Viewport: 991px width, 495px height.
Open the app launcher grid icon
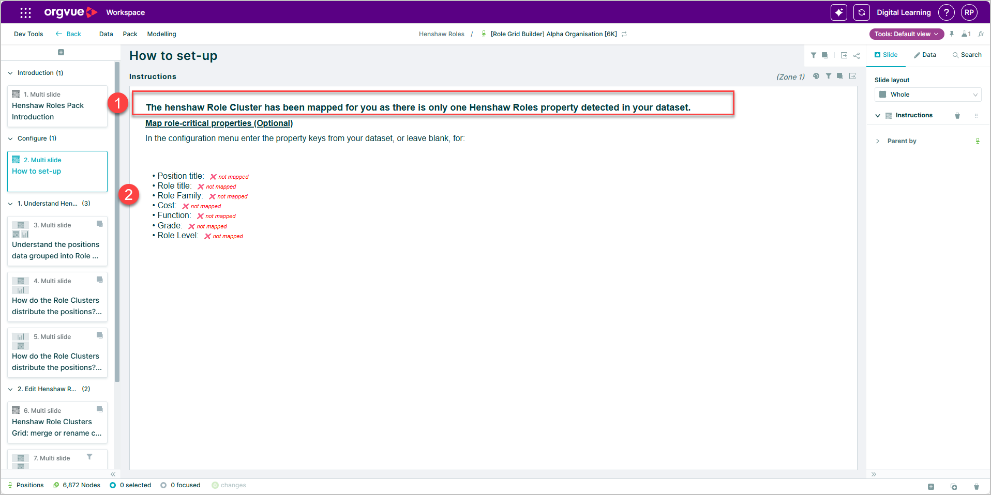[25, 12]
